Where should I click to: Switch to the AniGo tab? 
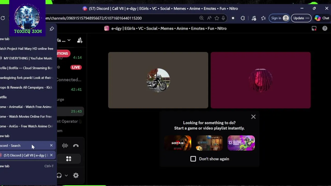[27, 126]
